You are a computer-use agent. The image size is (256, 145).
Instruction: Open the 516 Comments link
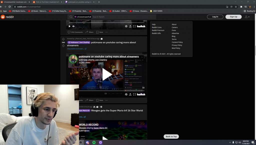[75, 32]
